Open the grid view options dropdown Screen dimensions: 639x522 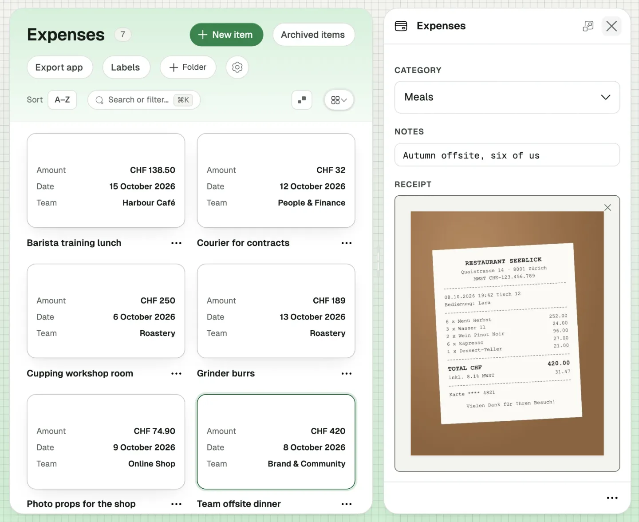click(x=339, y=100)
